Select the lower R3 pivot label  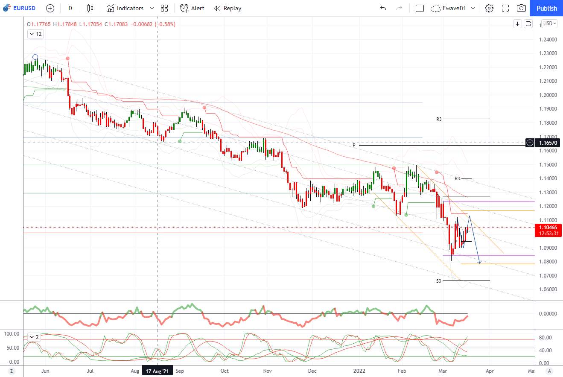pyautogui.click(x=457, y=178)
